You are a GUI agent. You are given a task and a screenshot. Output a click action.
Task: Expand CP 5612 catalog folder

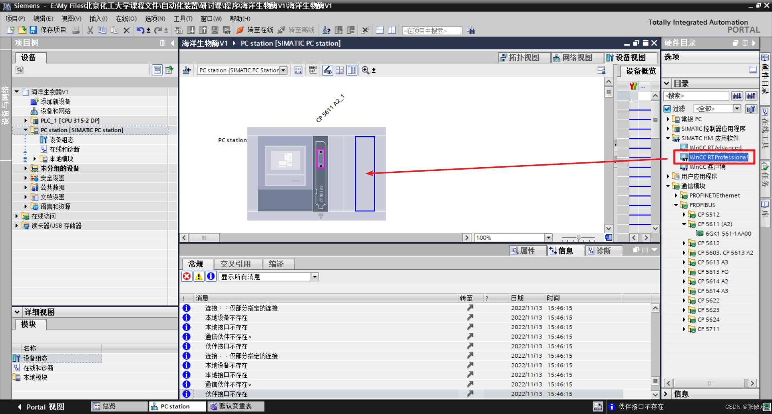click(x=684, y=243)
